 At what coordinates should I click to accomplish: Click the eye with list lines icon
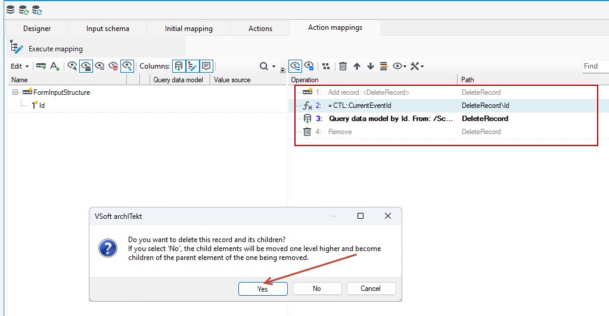point(100,66)
